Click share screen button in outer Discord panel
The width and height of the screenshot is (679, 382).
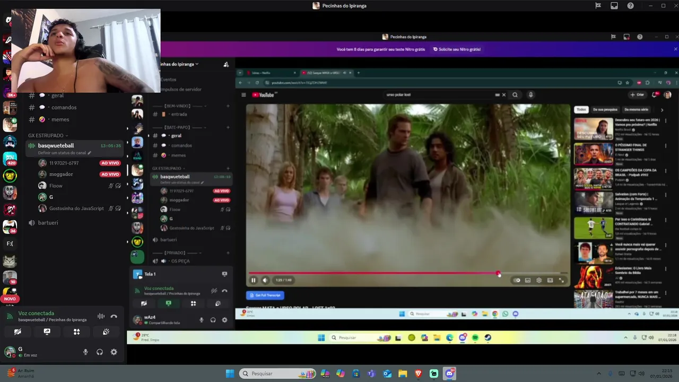pos(47,332)
